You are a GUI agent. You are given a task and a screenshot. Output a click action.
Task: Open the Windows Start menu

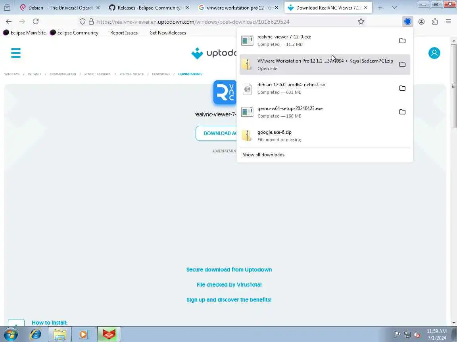point(11,334)
